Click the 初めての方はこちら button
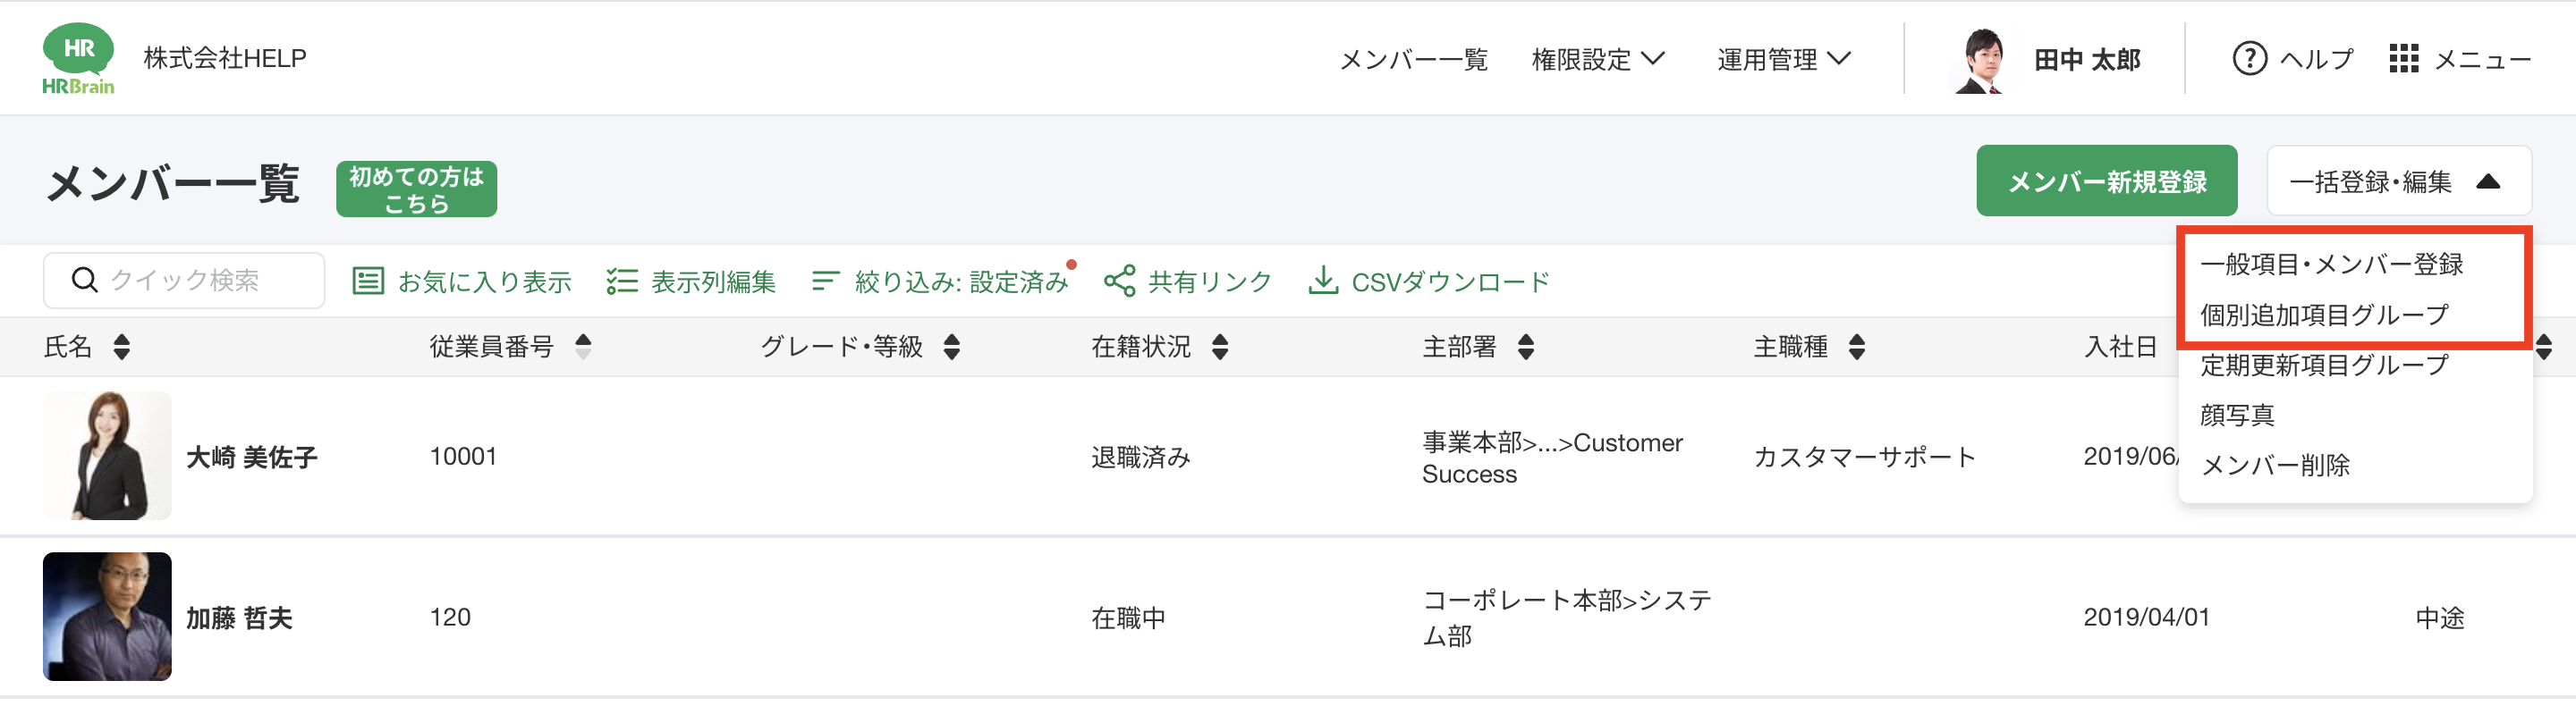2576x706 pixels. coord(416,189)
